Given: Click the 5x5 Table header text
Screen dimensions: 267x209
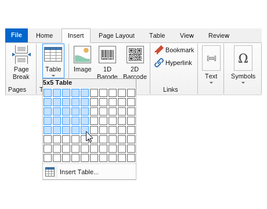Looking at the screenshot, I should tap(57, 82).
